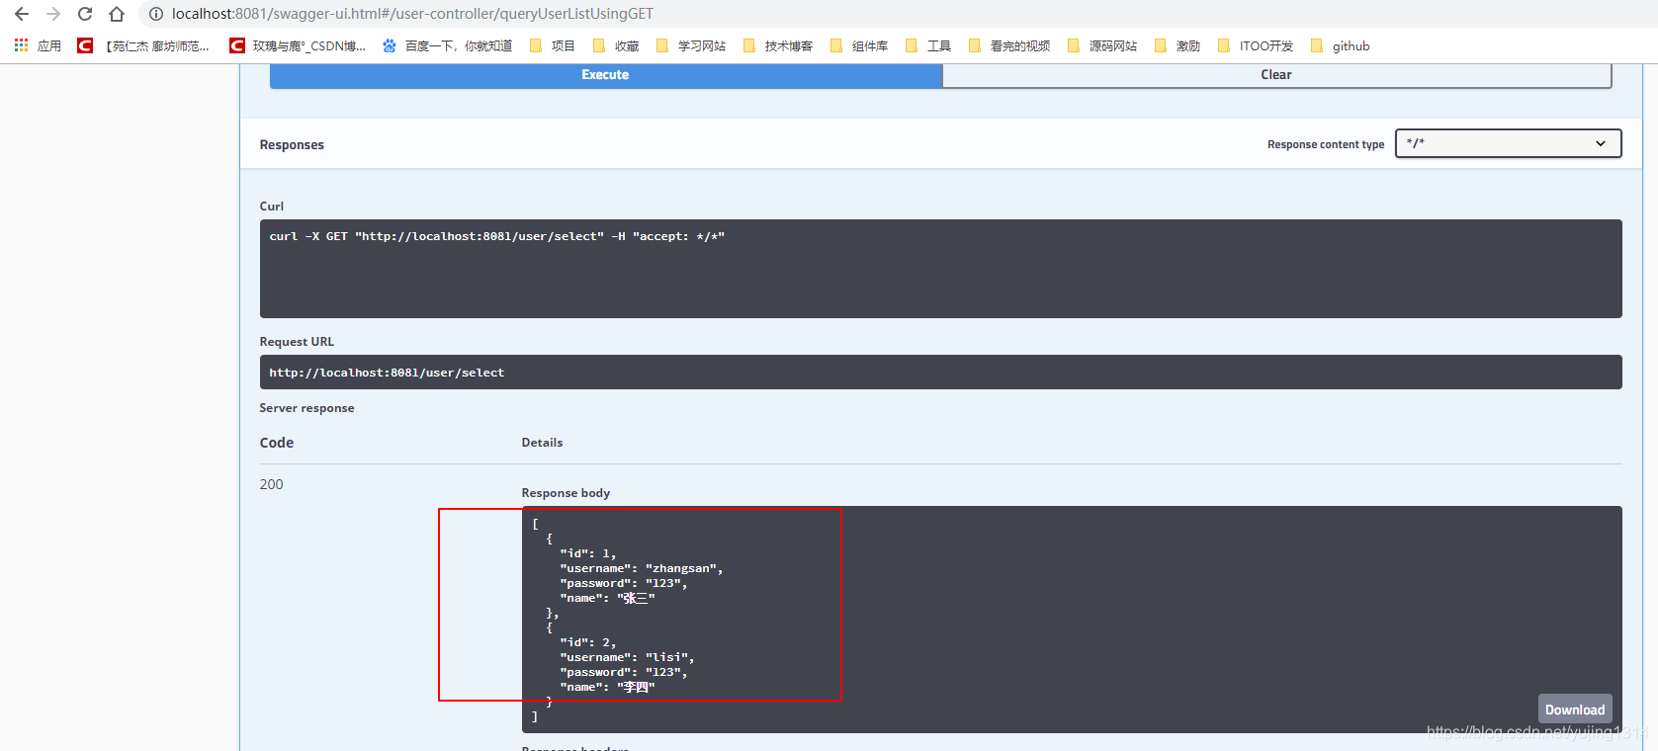Select the "name": "张三" line

point(607,598)
